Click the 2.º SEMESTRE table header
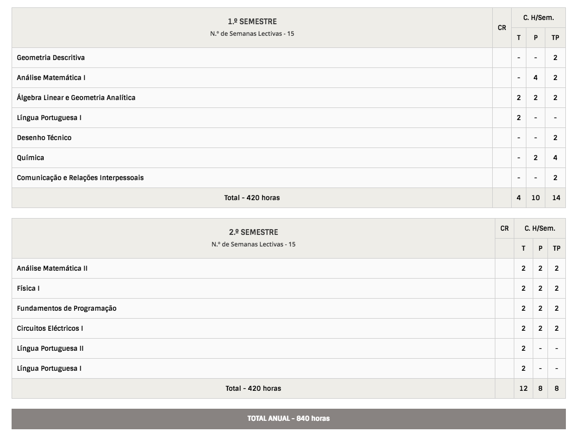The height and width of the screenshot is (434, 578). coord(253,232)
